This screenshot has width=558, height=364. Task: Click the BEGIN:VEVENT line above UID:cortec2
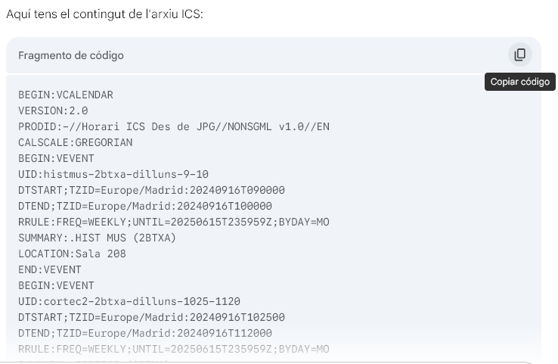coord(56,285)
